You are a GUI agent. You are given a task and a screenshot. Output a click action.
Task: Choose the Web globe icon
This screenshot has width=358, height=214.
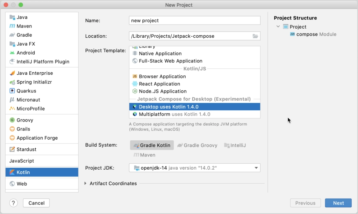click(12, 184)
